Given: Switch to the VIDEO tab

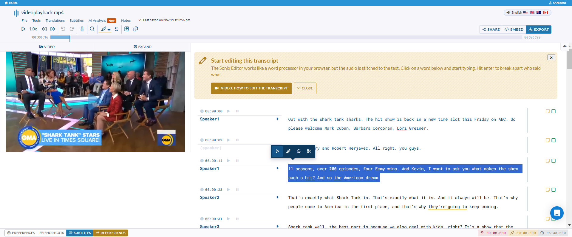Looking at the screenshot, I should [47, 47].
